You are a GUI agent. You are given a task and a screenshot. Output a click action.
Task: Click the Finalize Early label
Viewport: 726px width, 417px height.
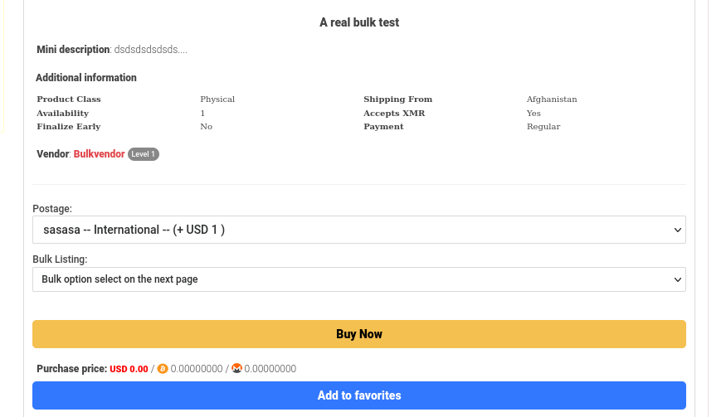(x=69, y=127)
